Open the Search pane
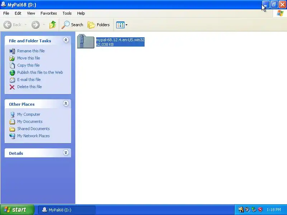The image size is (287, 215). tap(72, 25)
